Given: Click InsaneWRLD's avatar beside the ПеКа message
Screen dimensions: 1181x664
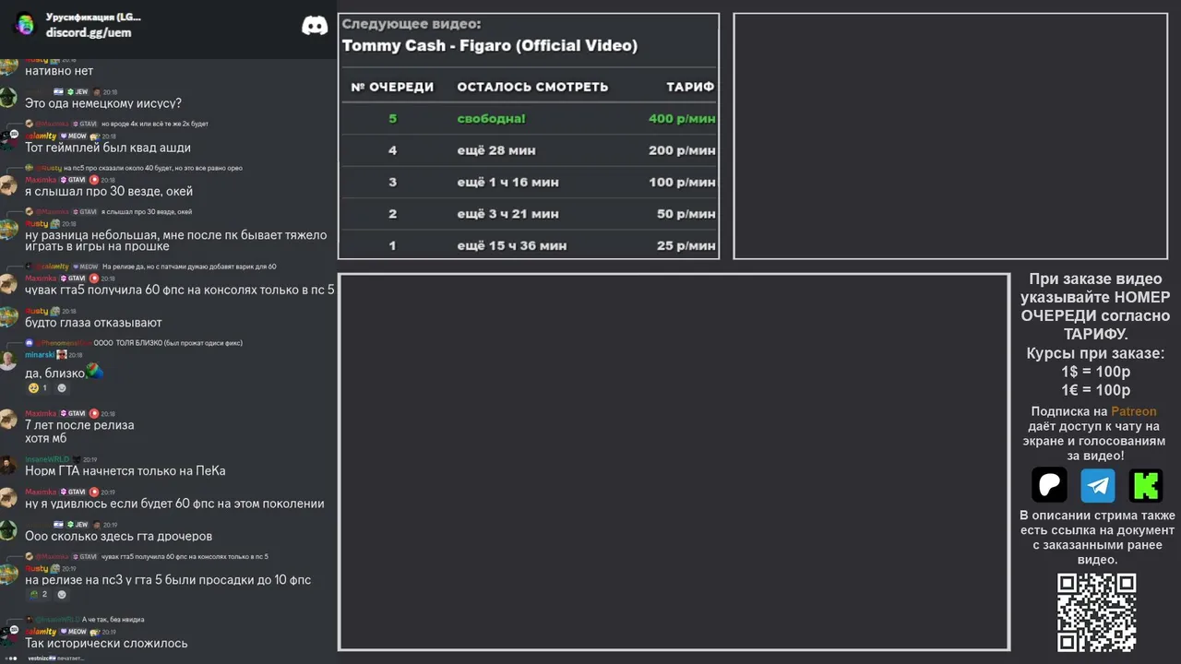Looking at the screenshot, I should click(x=8, y=464).
